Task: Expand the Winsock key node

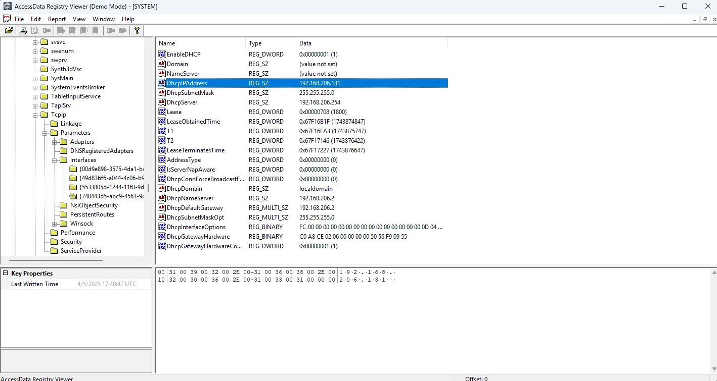Action: point(55,224)
